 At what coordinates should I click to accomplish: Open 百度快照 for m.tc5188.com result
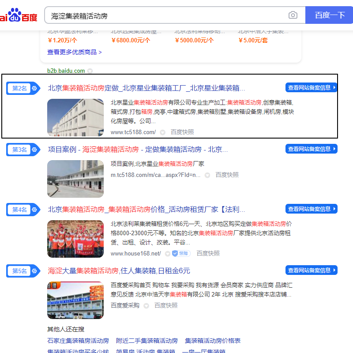pos(227,175)
